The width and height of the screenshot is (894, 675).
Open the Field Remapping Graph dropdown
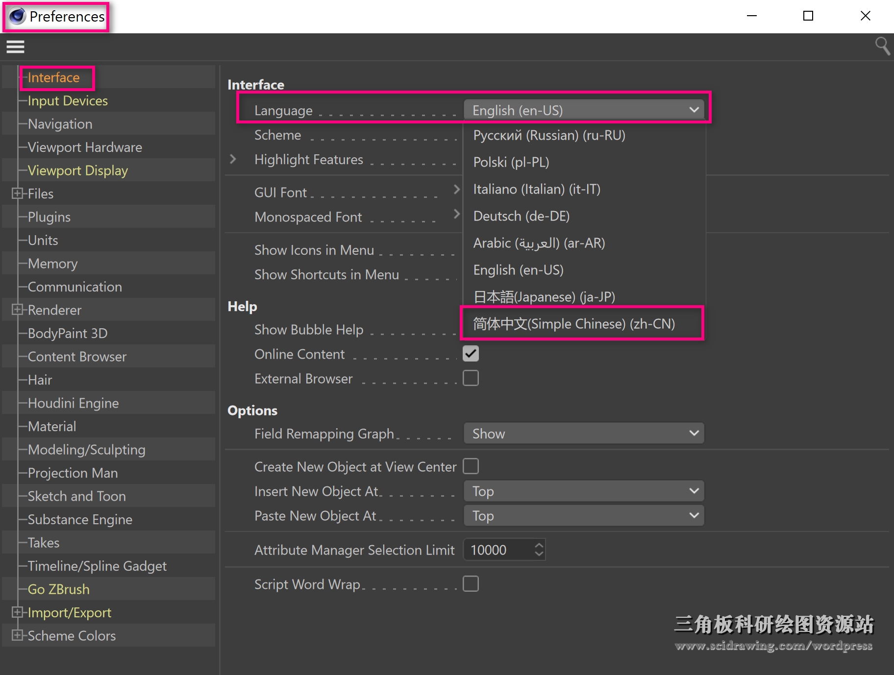tap(583, 434)
